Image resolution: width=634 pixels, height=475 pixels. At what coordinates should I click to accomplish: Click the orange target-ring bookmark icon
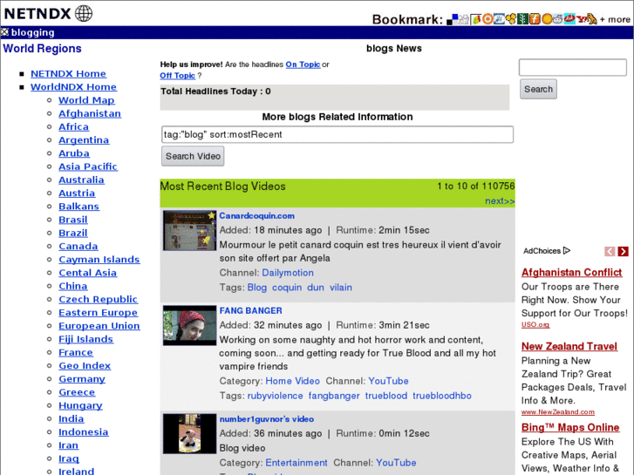(487, 19)
